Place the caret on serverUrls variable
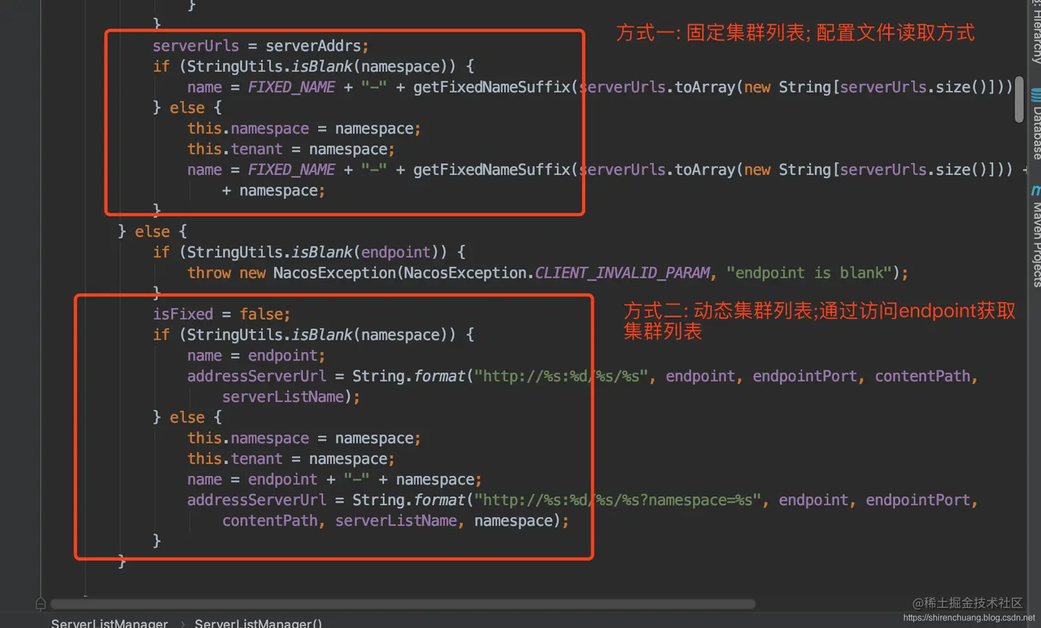The image size is (1041, 628). (196, 45)
